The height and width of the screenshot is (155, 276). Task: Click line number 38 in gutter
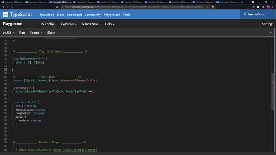pos(6,70)
